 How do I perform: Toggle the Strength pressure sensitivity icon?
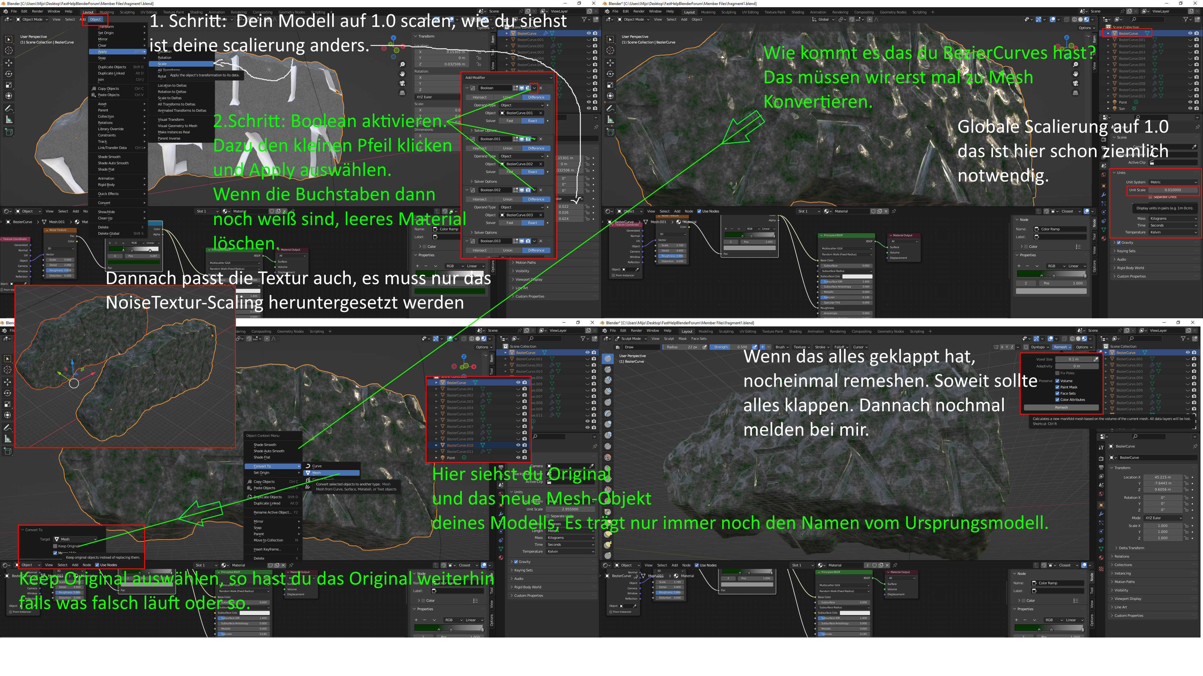754,347
